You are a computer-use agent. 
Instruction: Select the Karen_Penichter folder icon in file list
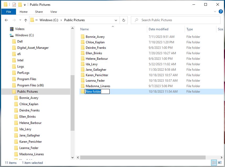[83, 75]
